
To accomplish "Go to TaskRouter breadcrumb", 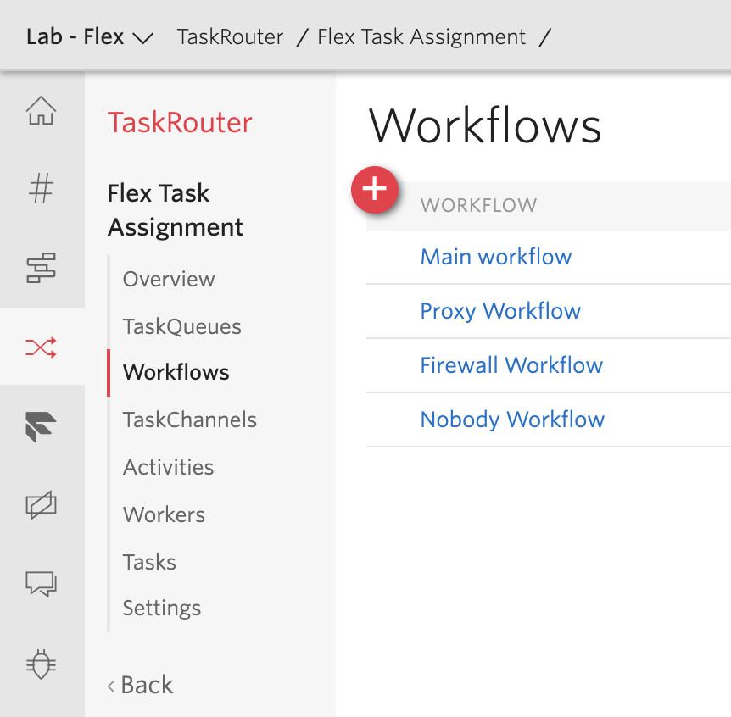I will coord(231,36).
